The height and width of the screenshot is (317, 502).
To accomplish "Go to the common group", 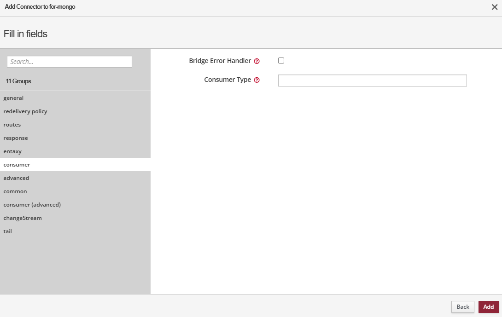I will (x=15, y=191).
